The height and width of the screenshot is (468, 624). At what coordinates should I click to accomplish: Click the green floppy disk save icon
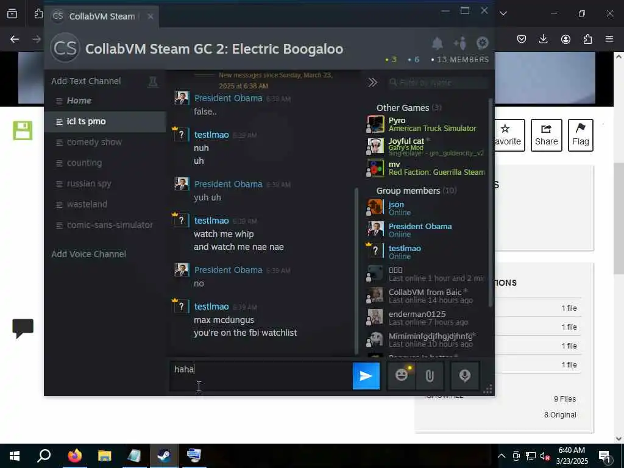23,130
